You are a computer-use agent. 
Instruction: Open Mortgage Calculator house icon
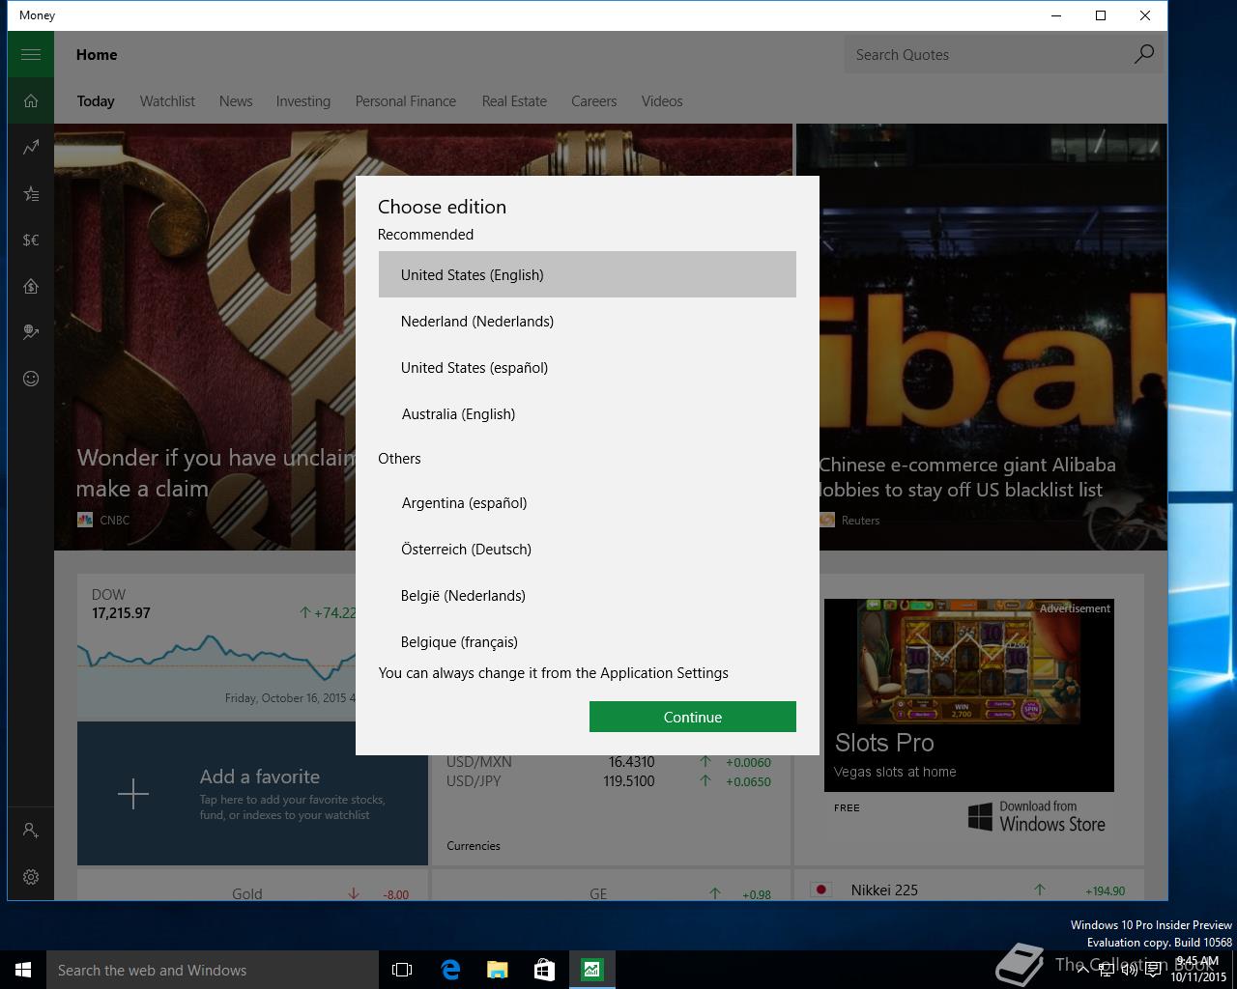tap(31, 286)
